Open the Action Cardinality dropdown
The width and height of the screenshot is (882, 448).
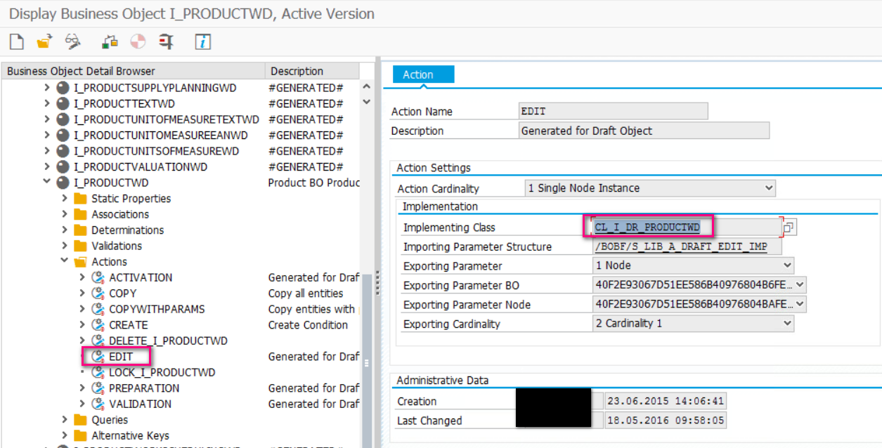click(769, 188)
